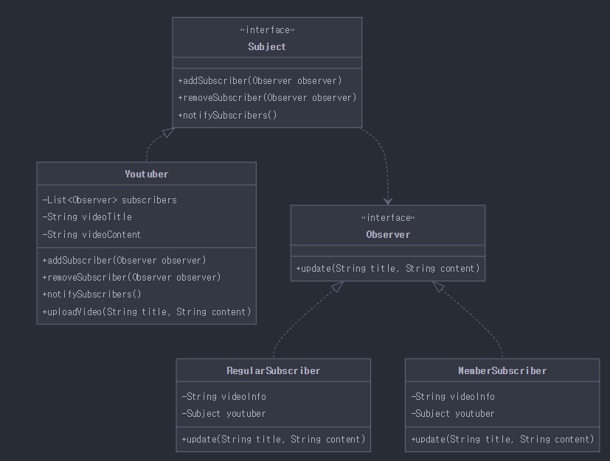Click the List<Observer> subscribers field
Viewport: 610px width, 461px height.
pyautogui.click(x=109, y=200)
